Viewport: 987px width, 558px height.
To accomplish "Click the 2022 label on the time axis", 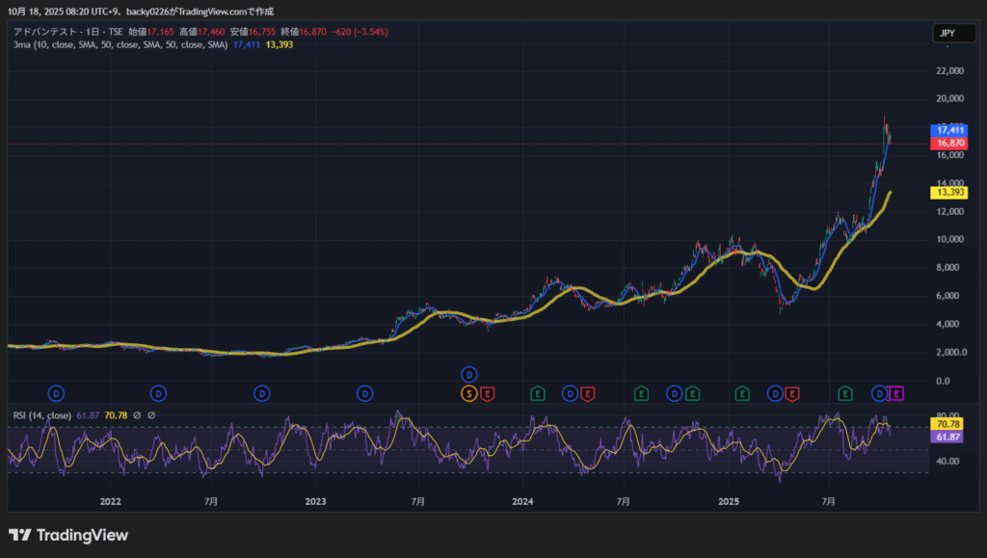I will 110,501.
